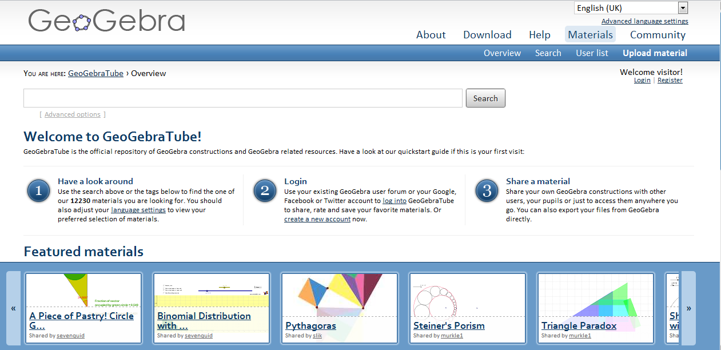This screenshot has width=721, height=350.
Task: Click the step 1 circle icon
Action: click(x=38, y=191)
